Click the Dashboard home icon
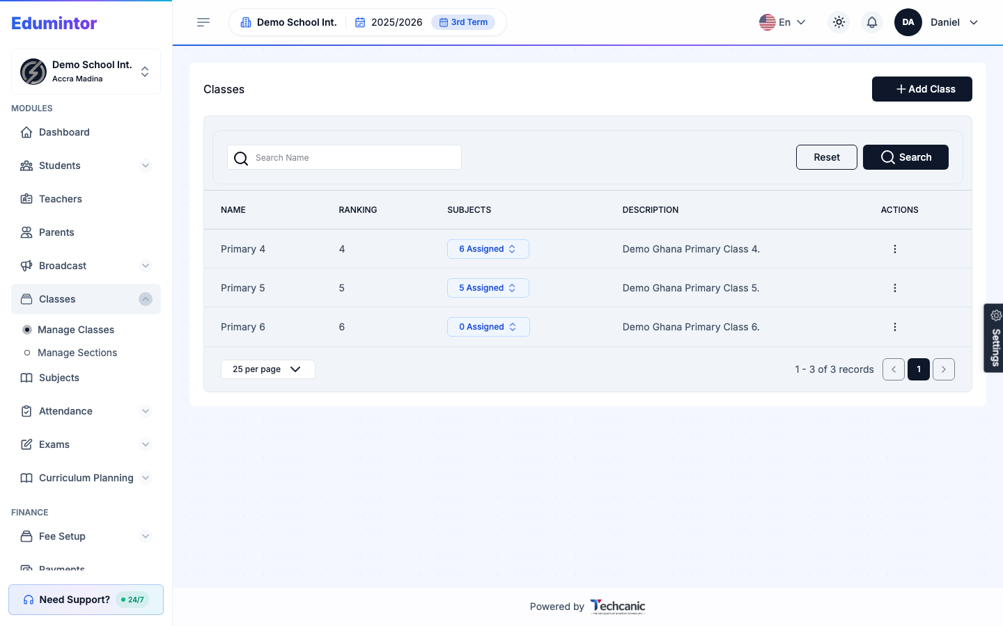Screen dimensions: 1003x626 click(26, 132)
